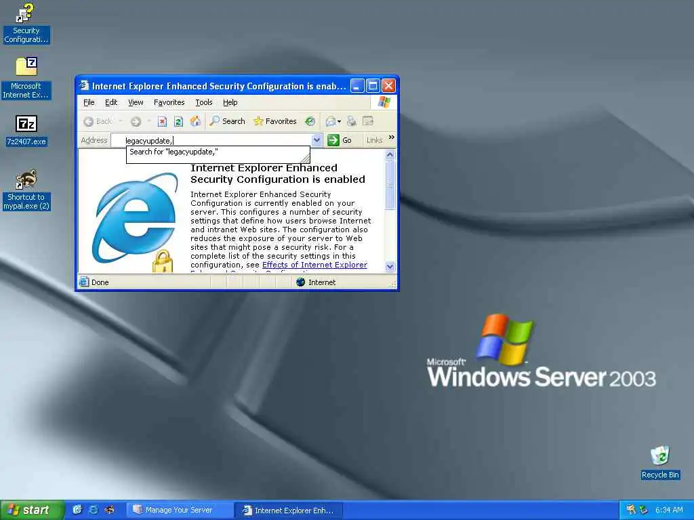Maximize the Internet Explorer window

(x=373, y=85)
